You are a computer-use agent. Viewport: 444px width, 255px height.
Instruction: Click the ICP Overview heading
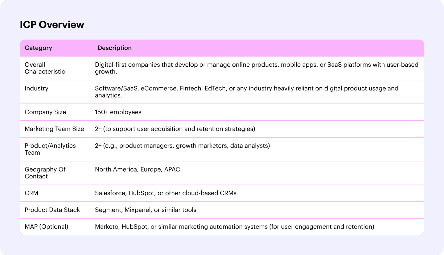(x=52, y=25)
